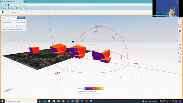
Task: Click the browser Forward arrow
Action: coord(5,5)
